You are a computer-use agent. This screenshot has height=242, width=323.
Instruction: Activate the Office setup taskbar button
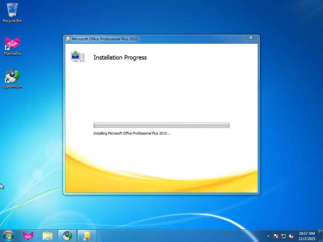87,236
